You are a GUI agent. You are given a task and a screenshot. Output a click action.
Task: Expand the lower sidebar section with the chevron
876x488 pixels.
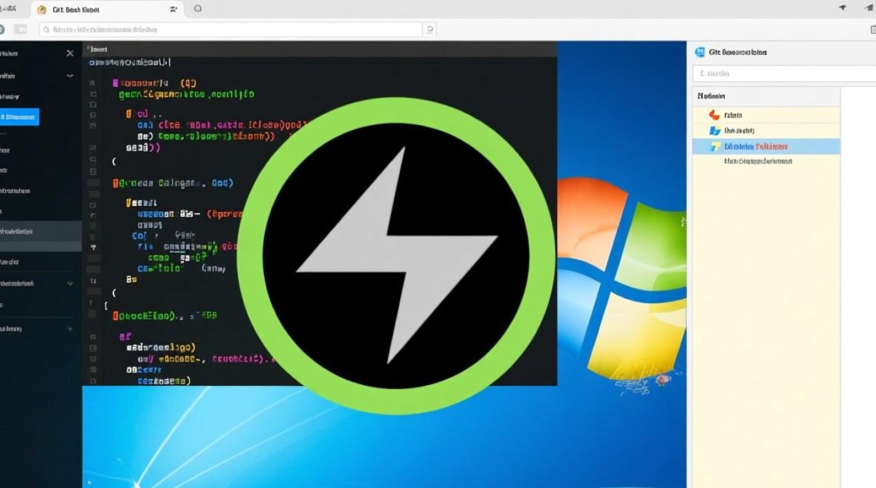coord(70,283)
